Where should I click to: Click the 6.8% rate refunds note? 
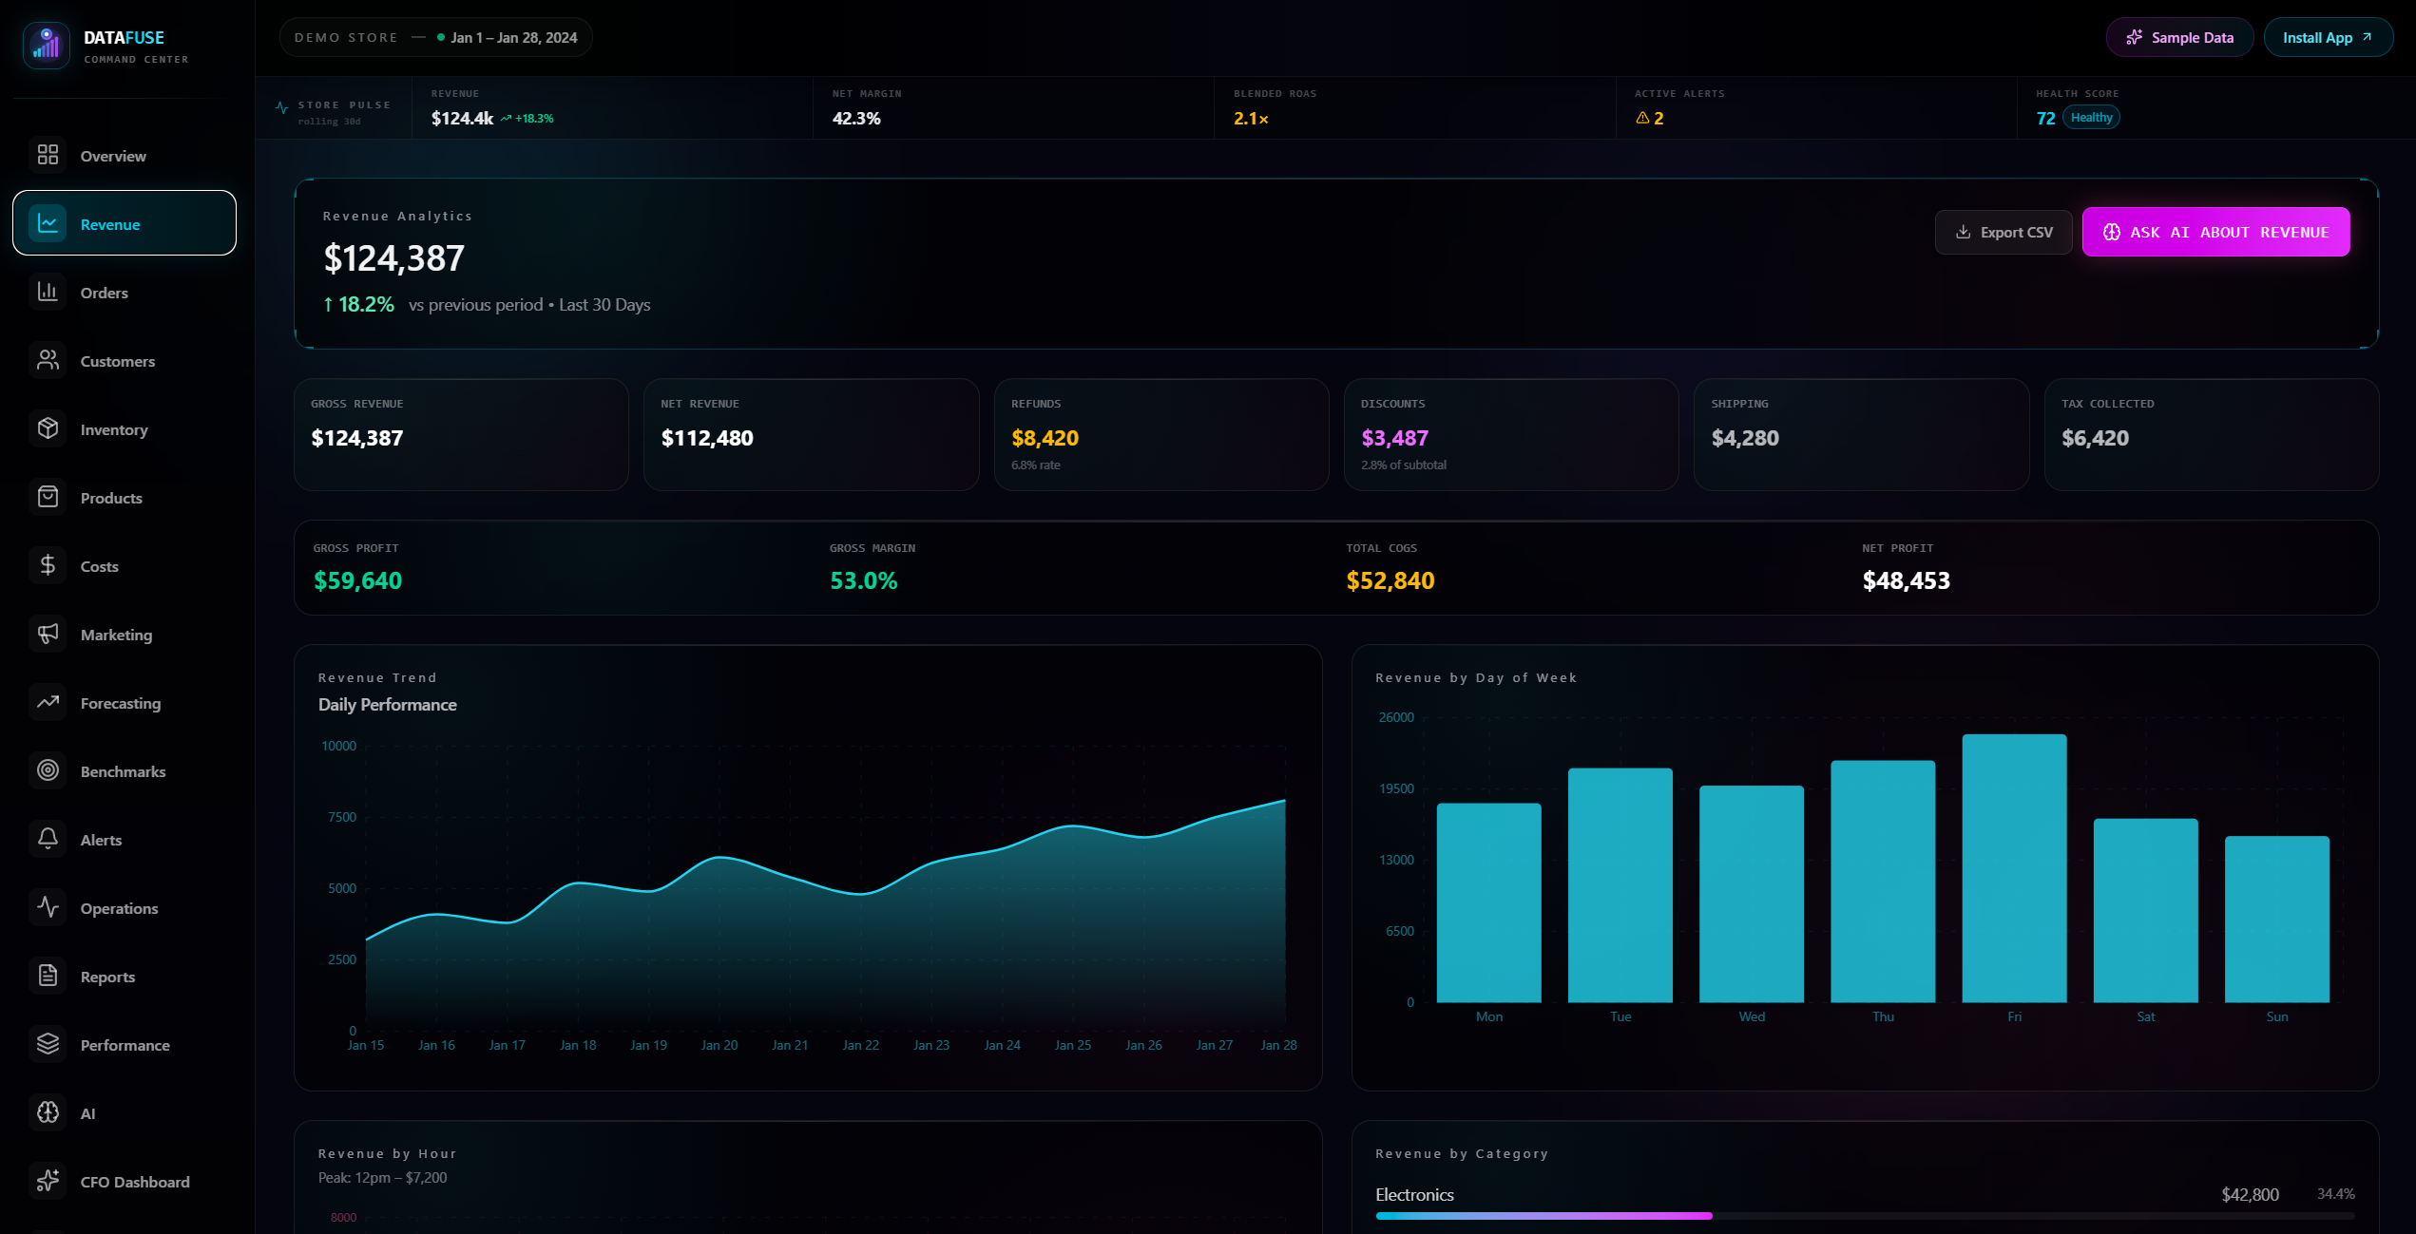pyautogui.click(x=1035, y=465)
